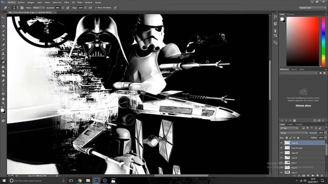
Task: Select the Type tool
Action: [3, 85]
